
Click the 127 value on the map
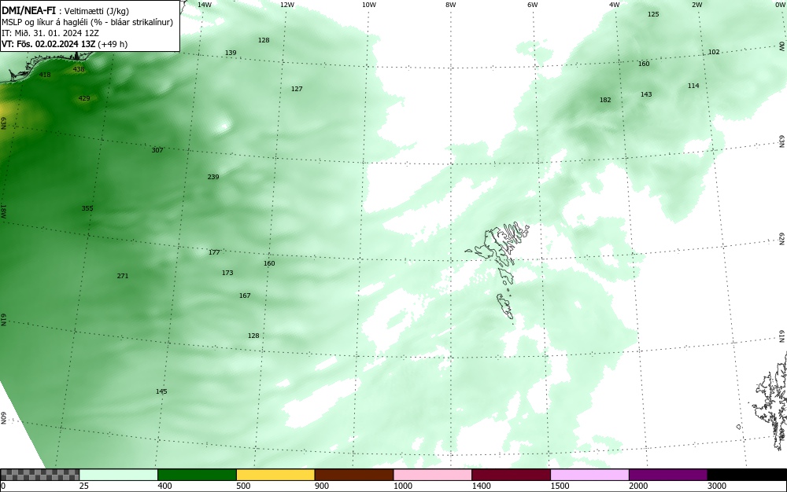click(297, 89)
